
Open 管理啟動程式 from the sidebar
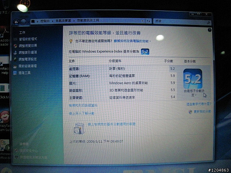pos(28,39)
